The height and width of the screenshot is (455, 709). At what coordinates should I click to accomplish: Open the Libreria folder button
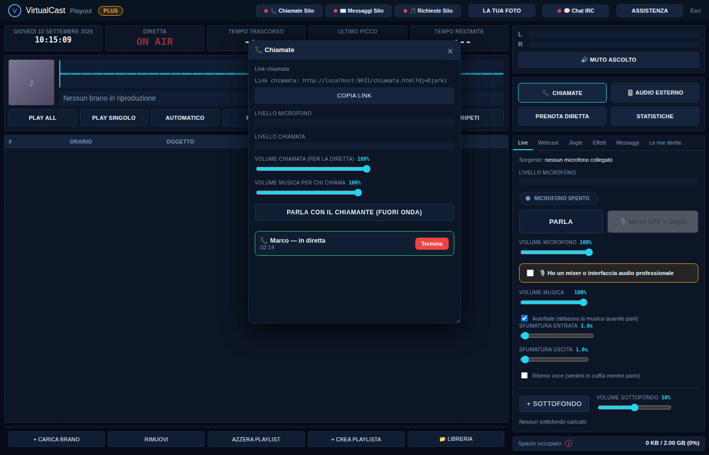point(456,439)
